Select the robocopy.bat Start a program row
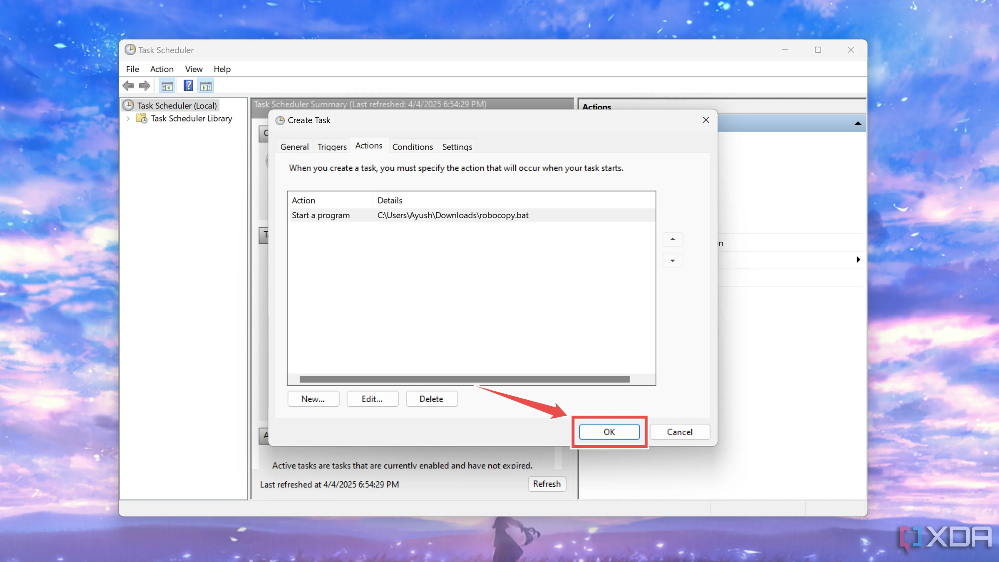Image resolution: width=999 pixels, height=562 pixels. (410, 215)
